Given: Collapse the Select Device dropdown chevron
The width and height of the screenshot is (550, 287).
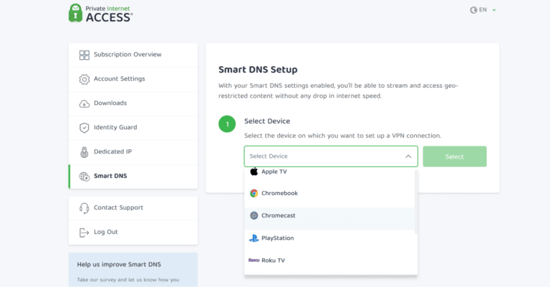Looking at the screenshot, I should (408, 156).
